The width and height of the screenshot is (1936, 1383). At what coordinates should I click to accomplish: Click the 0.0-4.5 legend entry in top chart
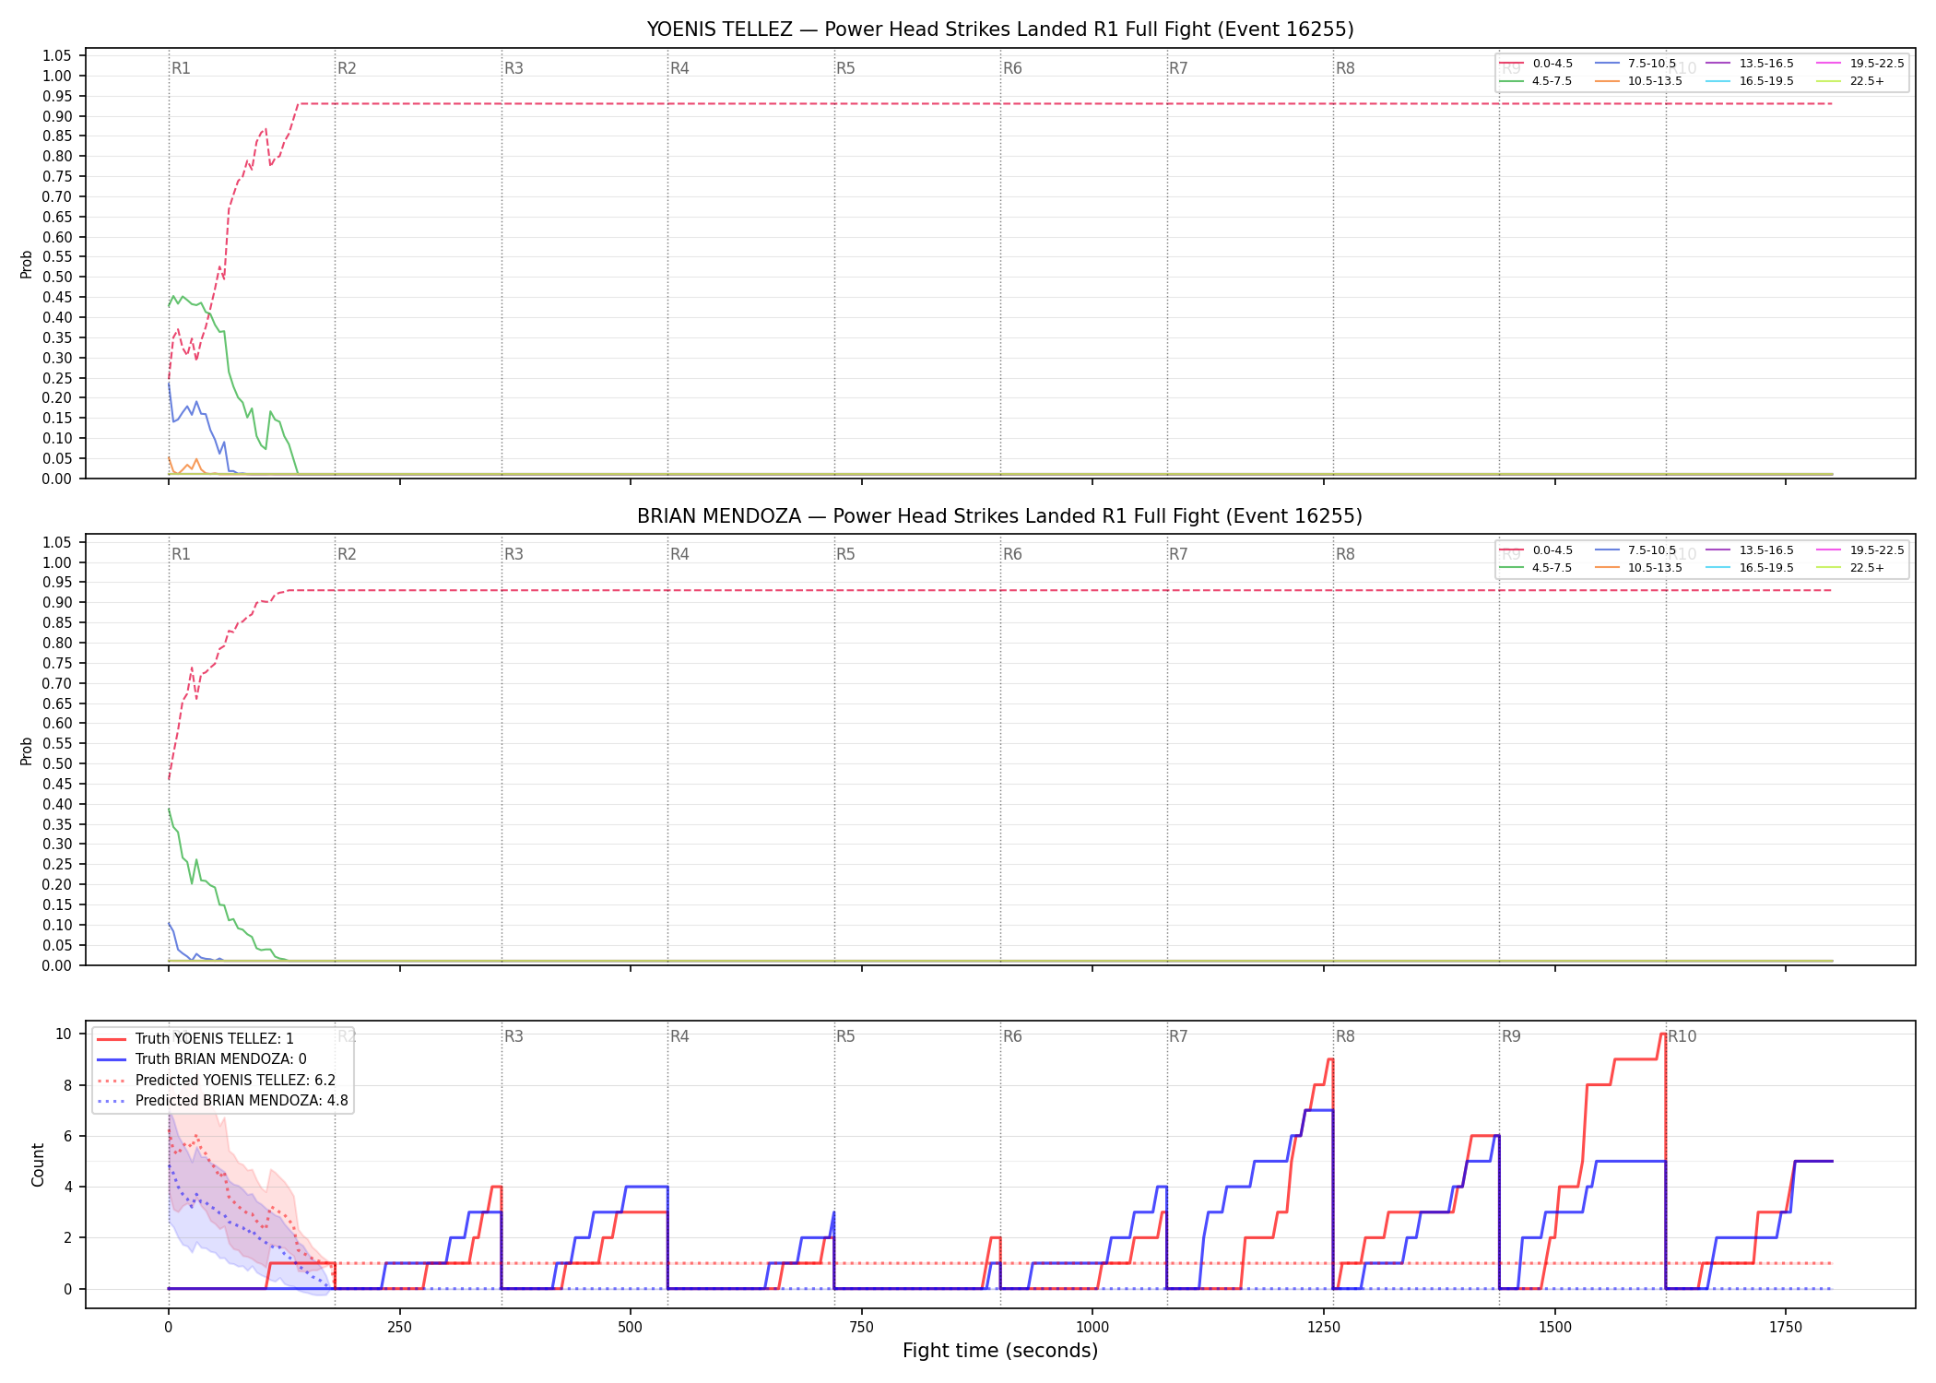tap(1536, 64)
